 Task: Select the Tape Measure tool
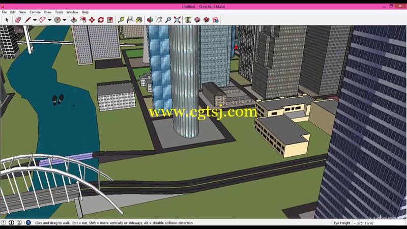coord(121,20)
